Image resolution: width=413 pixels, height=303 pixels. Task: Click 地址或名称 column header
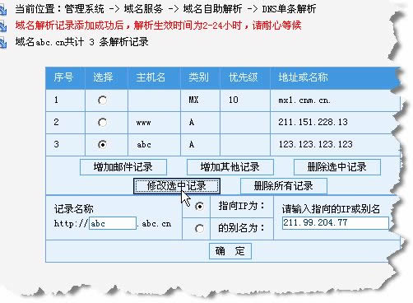pyautogui.click(x=303, y=77)
